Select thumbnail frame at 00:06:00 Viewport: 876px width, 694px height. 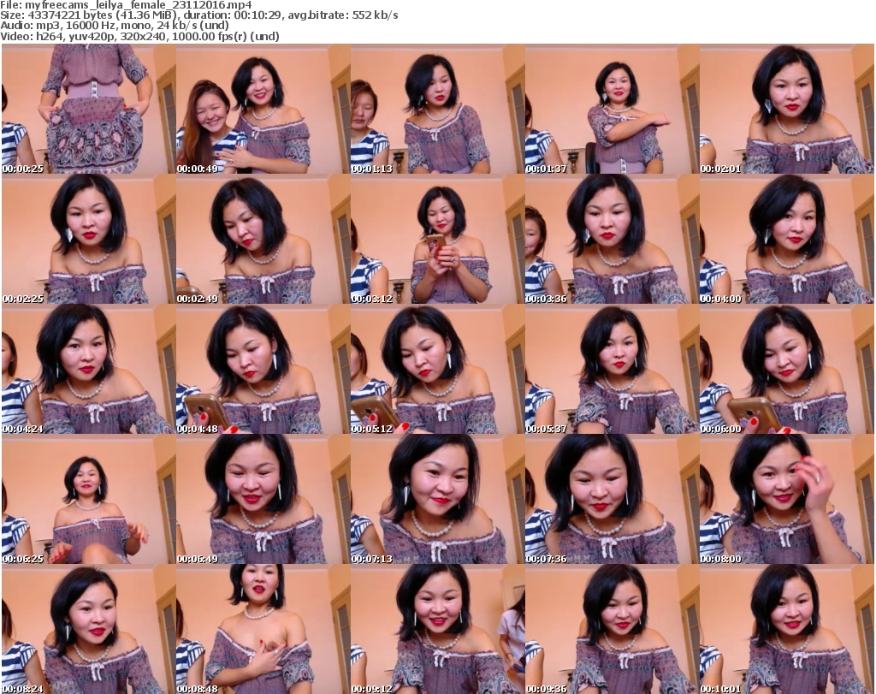click(x=787, y=370)
